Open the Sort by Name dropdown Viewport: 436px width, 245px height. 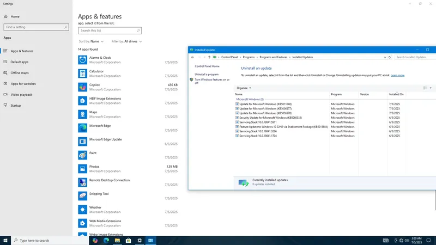[91, 41]
